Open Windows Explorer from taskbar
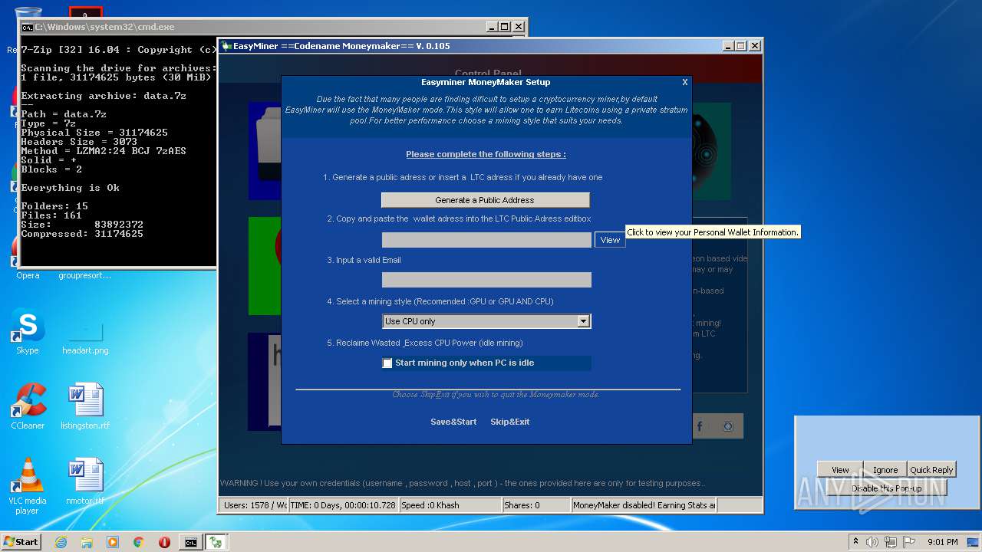 coord(87,542)
